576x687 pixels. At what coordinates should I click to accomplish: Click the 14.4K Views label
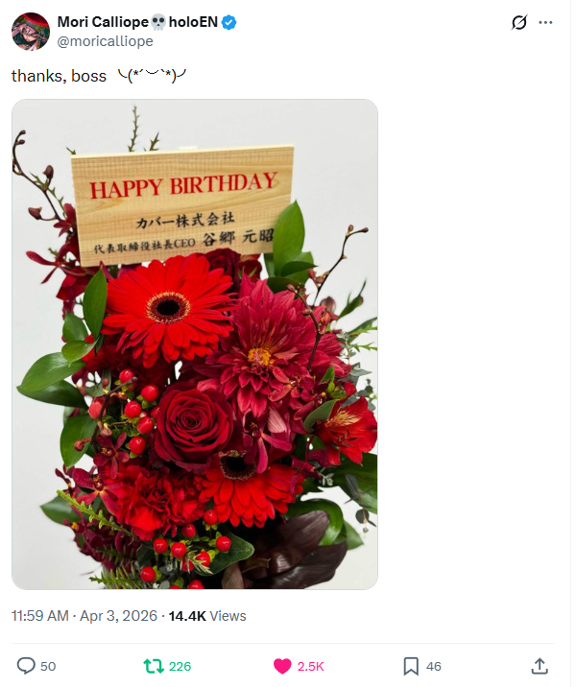(207, 616)
